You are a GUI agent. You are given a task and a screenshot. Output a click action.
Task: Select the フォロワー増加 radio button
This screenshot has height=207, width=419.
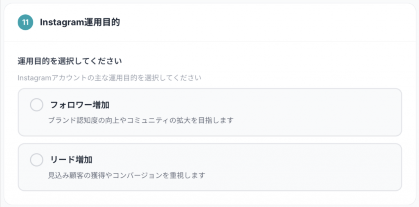[x=37, y=105]
